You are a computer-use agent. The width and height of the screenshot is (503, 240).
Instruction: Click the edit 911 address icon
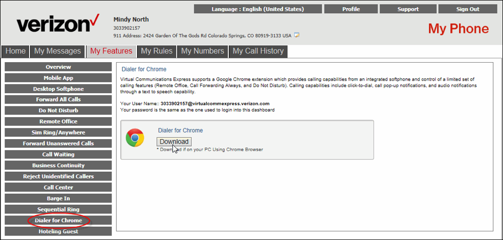click(x=297, y=35)
